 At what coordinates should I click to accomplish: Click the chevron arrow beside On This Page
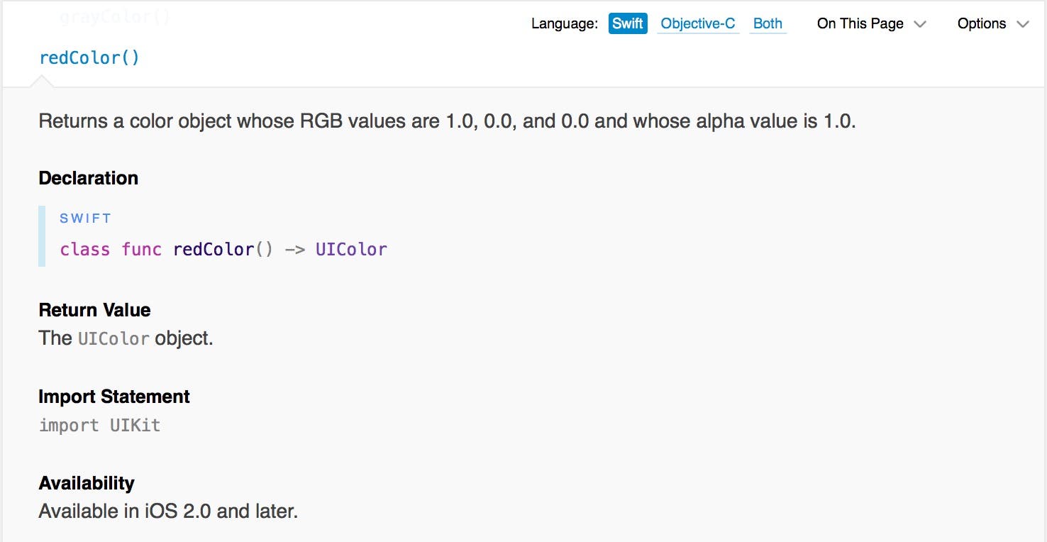(920, 24)
